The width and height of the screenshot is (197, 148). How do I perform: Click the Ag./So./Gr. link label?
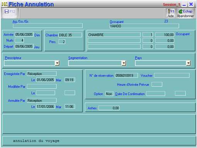tap(20, 21)
